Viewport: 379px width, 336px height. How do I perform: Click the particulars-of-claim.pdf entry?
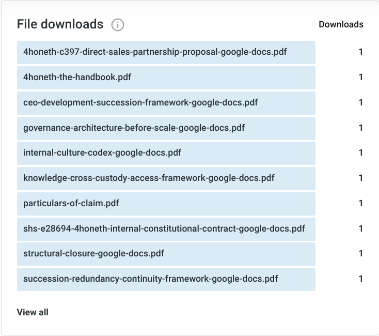pyautogui.click(x=71, y=203)
